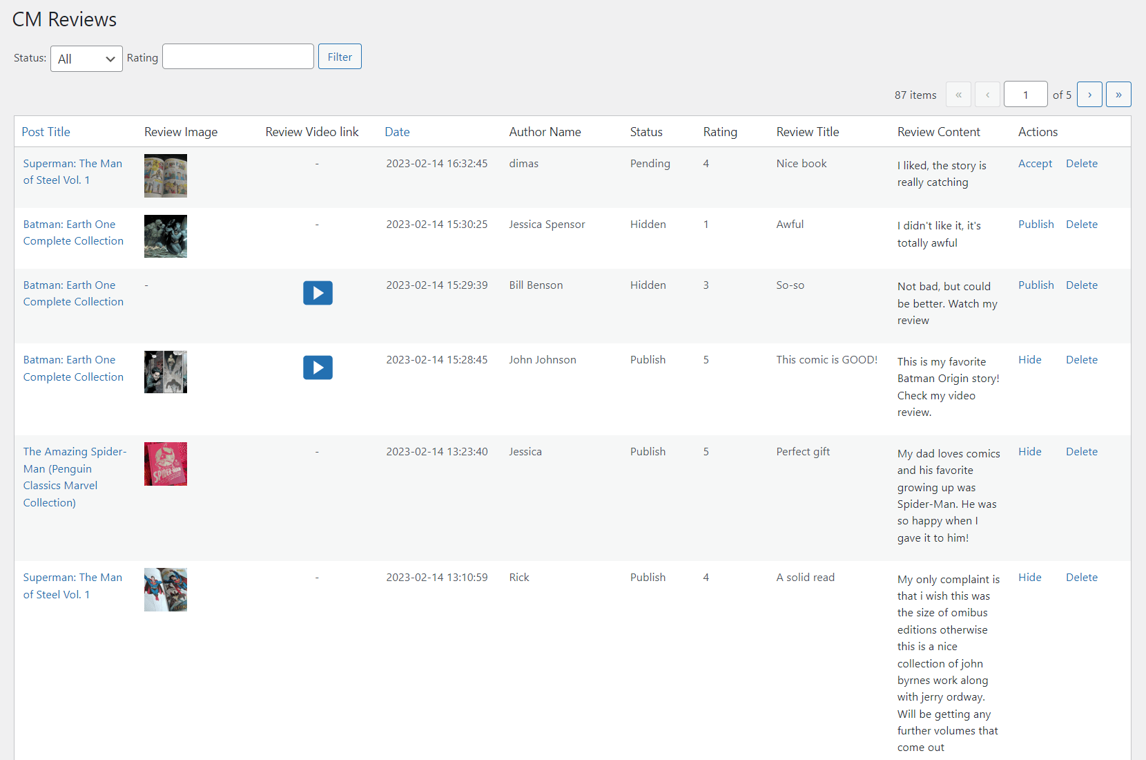Sort reviews by Date column
This screenshot has height=760, width=1146.
tap(397, 132)
